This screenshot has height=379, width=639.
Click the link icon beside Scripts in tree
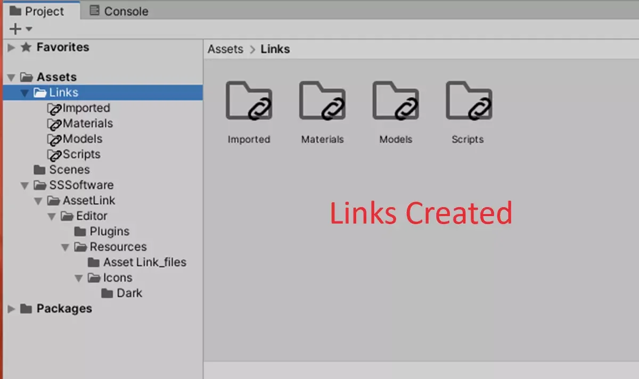click(54, 155)
